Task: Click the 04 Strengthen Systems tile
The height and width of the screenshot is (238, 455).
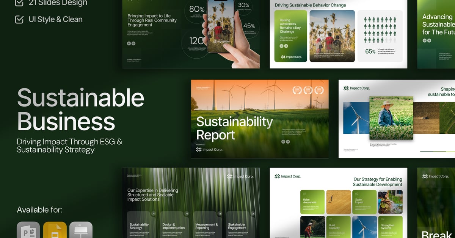Action: point(391,227)
